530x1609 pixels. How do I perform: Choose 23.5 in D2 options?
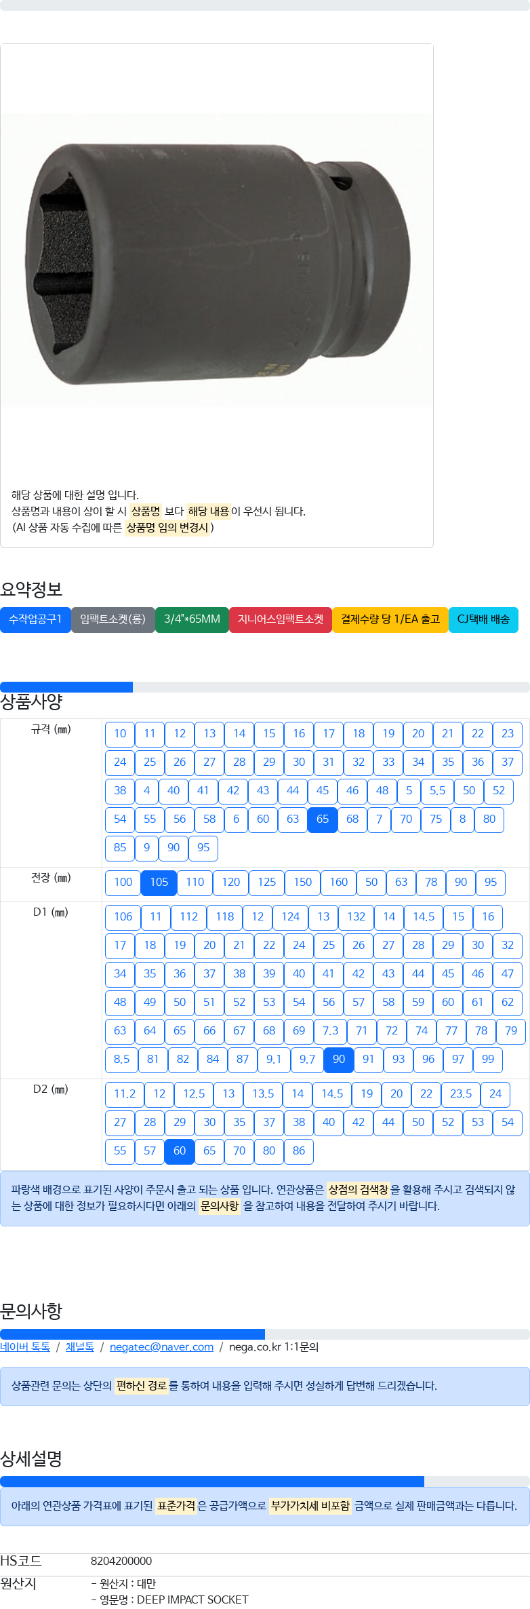[x=461, y=1094]
